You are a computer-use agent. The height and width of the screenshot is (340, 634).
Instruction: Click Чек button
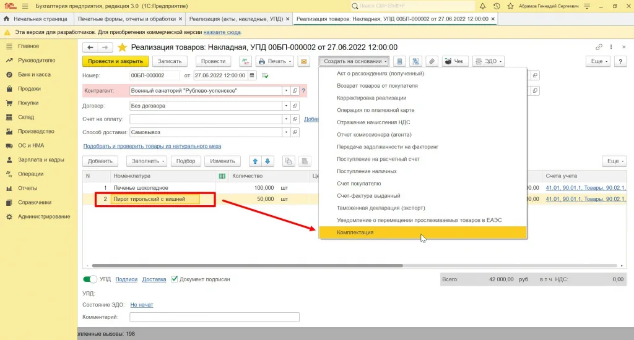455,61
